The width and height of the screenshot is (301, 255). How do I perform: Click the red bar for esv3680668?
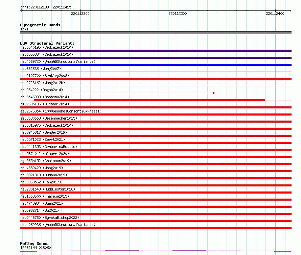click(156, 122)
